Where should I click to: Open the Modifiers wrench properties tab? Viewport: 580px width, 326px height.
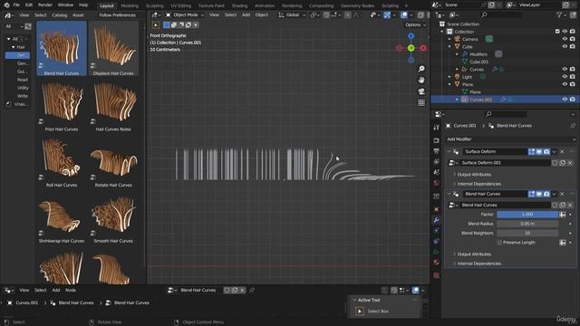(x=437, y=220)
